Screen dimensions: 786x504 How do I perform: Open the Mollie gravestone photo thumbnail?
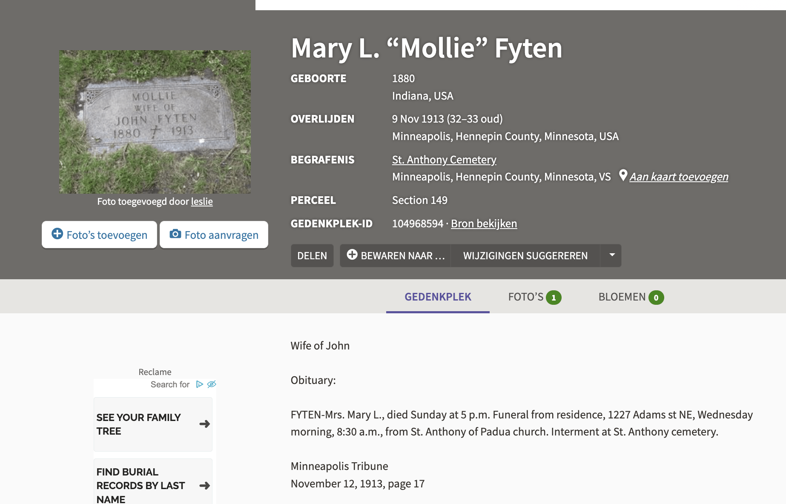coord(155,122)
